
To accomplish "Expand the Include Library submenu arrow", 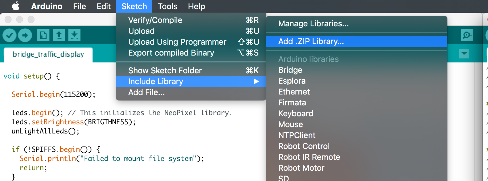I will (x=256, y=82).
